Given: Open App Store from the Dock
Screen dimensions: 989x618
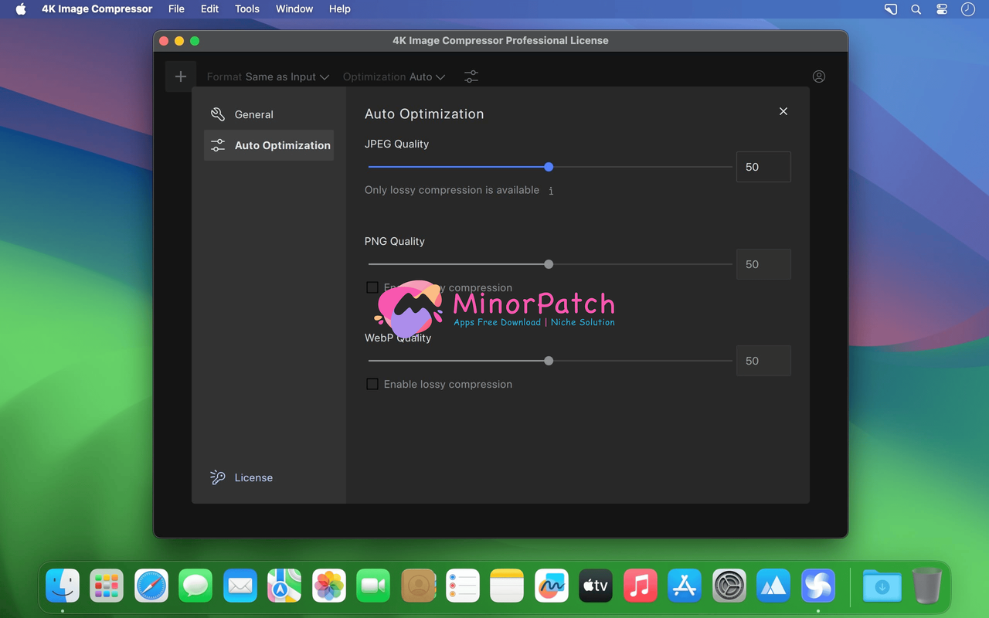Looking at the screenshot, I should [x=685, y=586].
